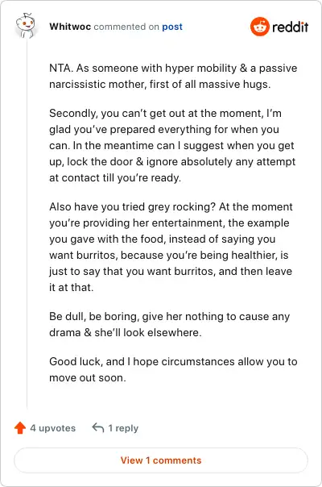Click the orange Reddit Snoo logo
Image resolution: width=322 pixels, height=487 pixels.
point(260,27)
